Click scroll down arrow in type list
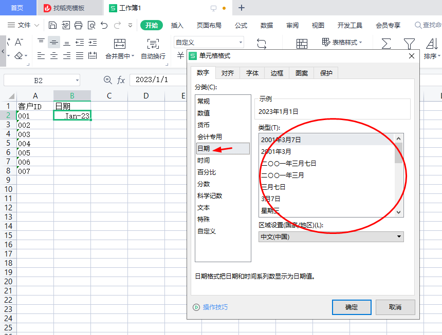442x335 pixels. pos(398,212)
